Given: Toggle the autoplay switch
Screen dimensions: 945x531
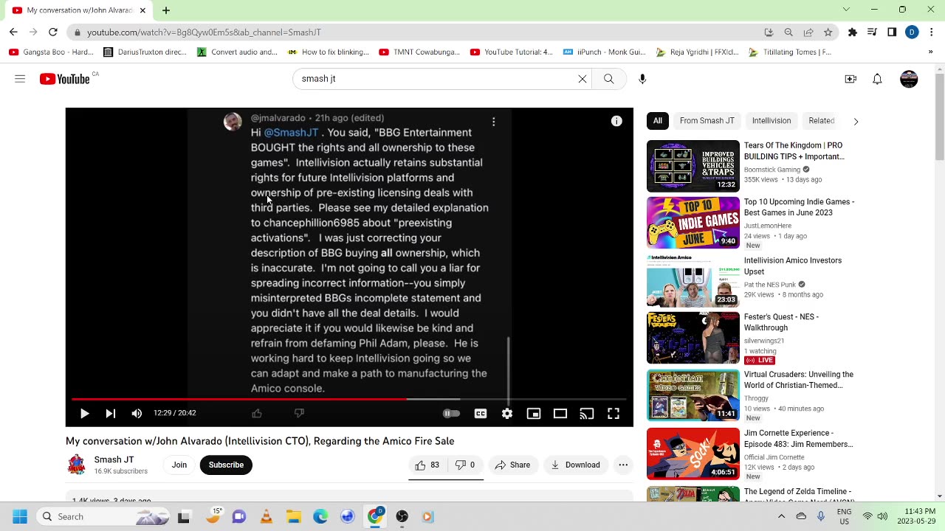Looking at the screenshot, I should pos(451,414).
